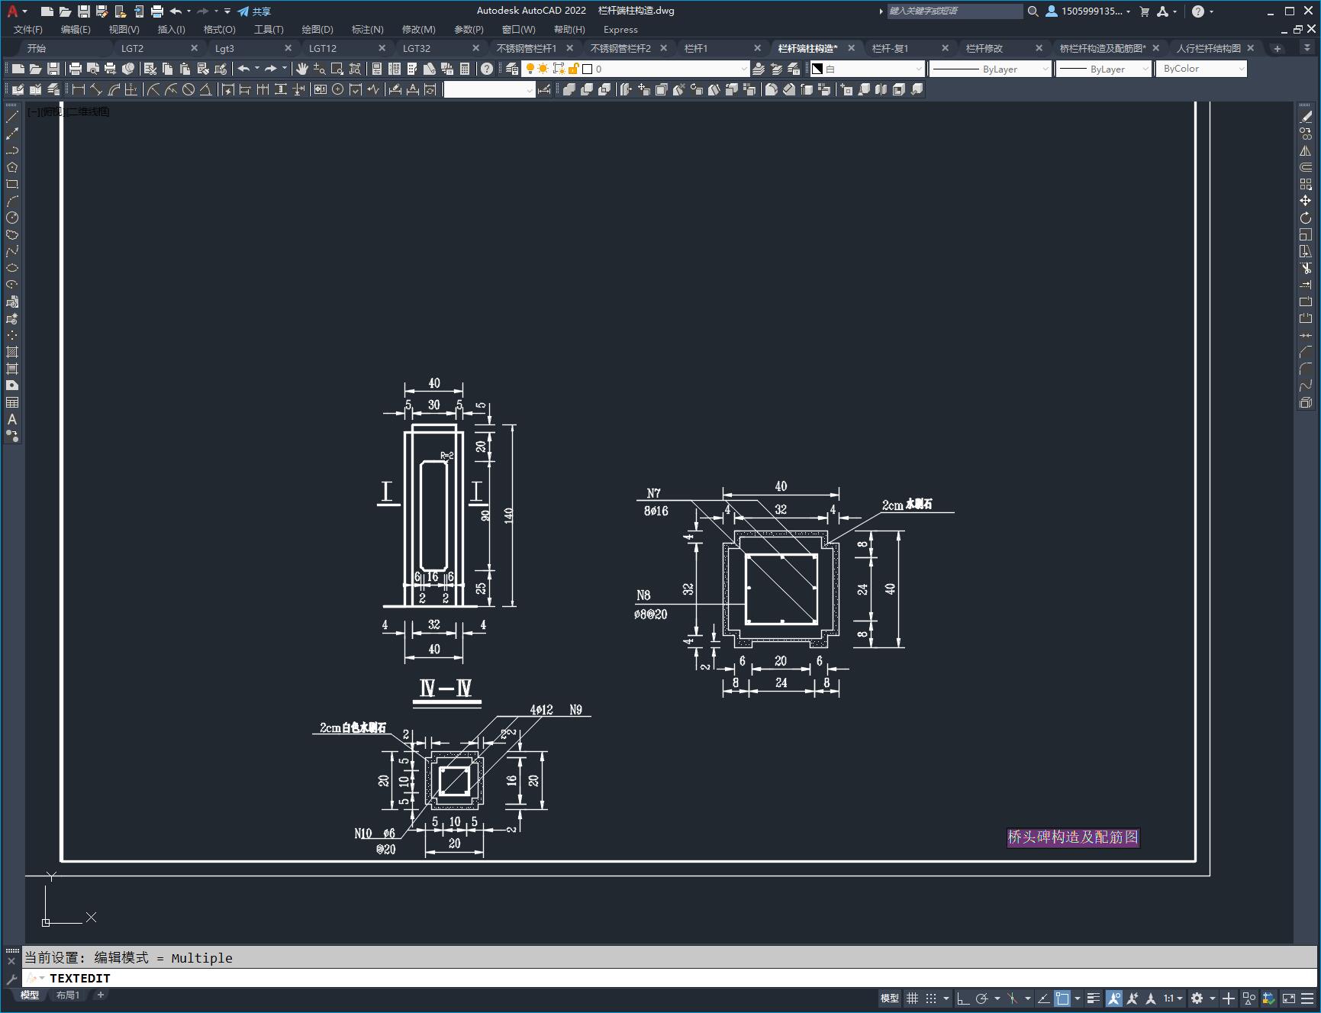
Task: Click the 共享 share button
Action: (254, 11)
